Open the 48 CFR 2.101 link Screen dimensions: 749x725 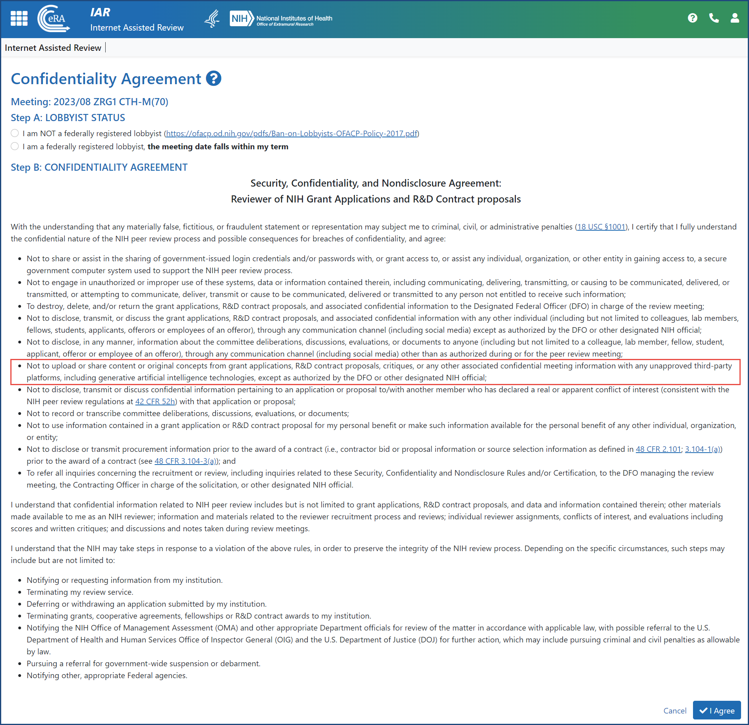pyautogui.click(x=658, y=449)
